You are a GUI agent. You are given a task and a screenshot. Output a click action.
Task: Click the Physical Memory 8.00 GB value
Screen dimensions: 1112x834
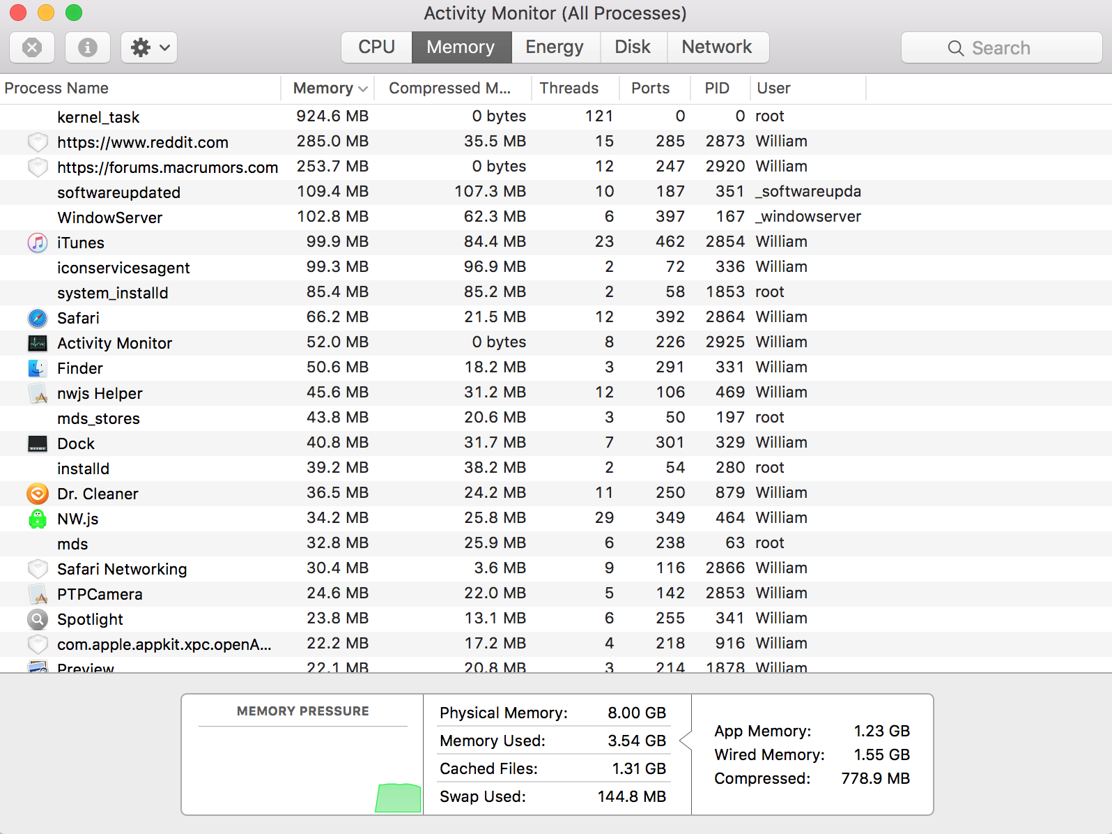tap(637, 713)
